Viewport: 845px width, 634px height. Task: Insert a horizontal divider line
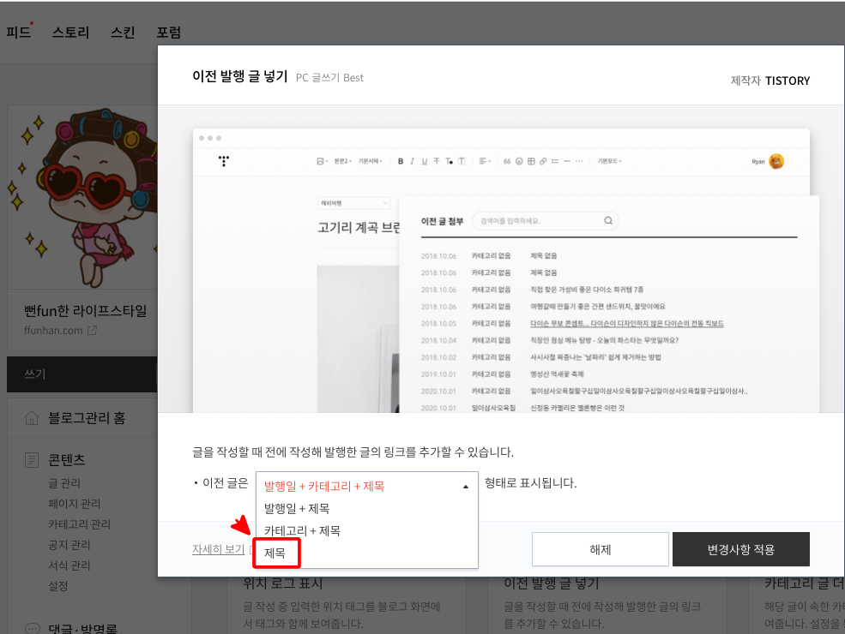click(565, 161)
